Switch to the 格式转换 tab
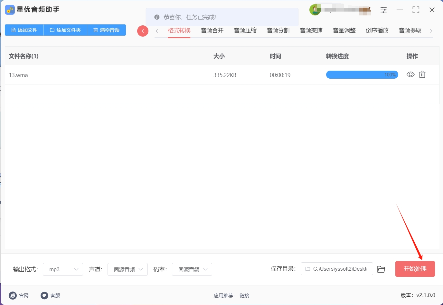 (179, 30)
